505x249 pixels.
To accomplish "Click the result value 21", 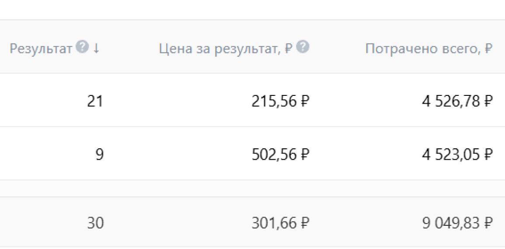I will point(95,102).
